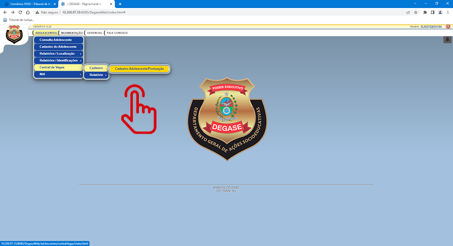Open the GERENCIAL menu
The height and width of the screenshot is (246, 453).
(x=95, y=33)
